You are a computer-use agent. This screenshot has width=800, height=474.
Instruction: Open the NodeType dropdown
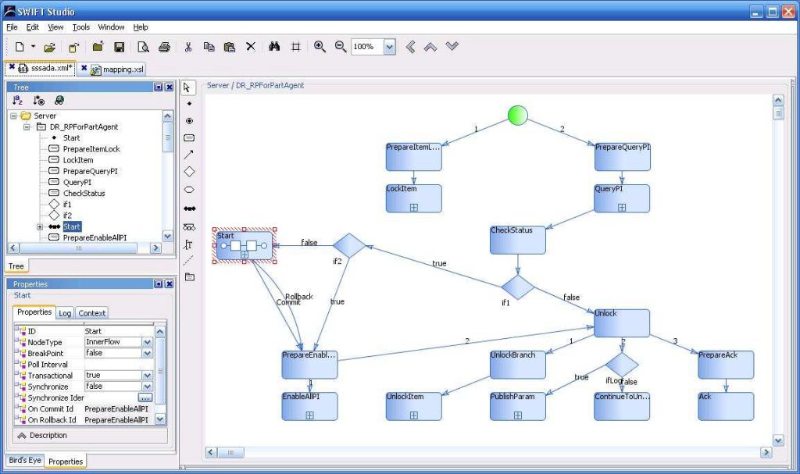148,342
